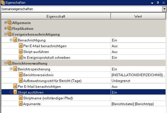The height and width of the screenshot is (113, 167).
Task: Click icon of Skript ausführen with value Aus
Action: pyautogui.click(x=21, y=51)
